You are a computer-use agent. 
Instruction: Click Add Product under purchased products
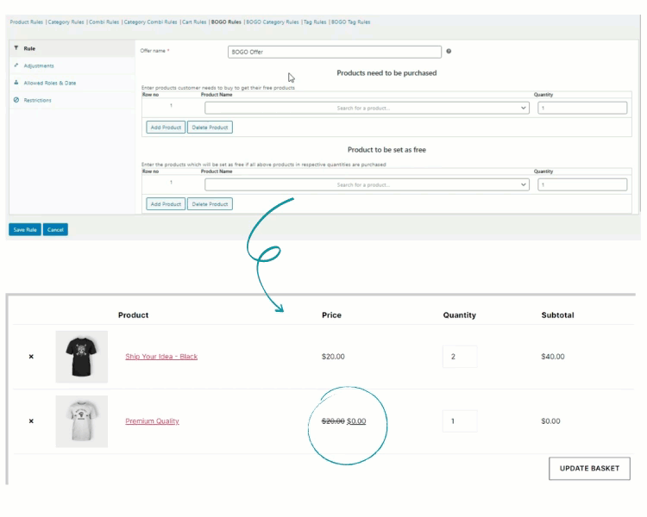coord(166,128)
